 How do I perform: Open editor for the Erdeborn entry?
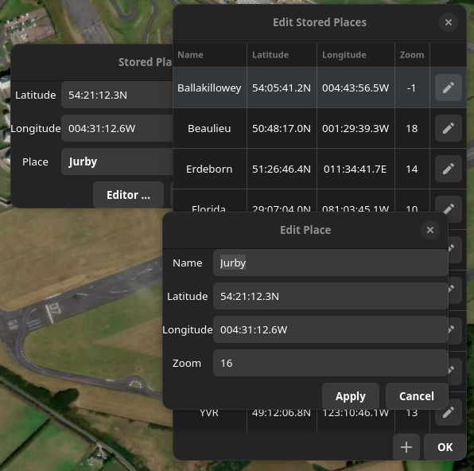coord(448,169)
